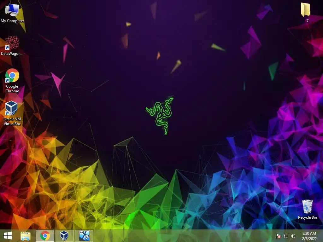Image resolution: width=323 pixels, height=242 pixels.
Task: Open VirtualBox from the taskbar
Action: pos(64,236)
